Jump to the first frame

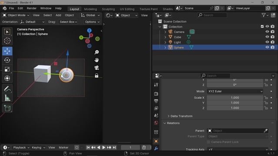tap(88, 147)
